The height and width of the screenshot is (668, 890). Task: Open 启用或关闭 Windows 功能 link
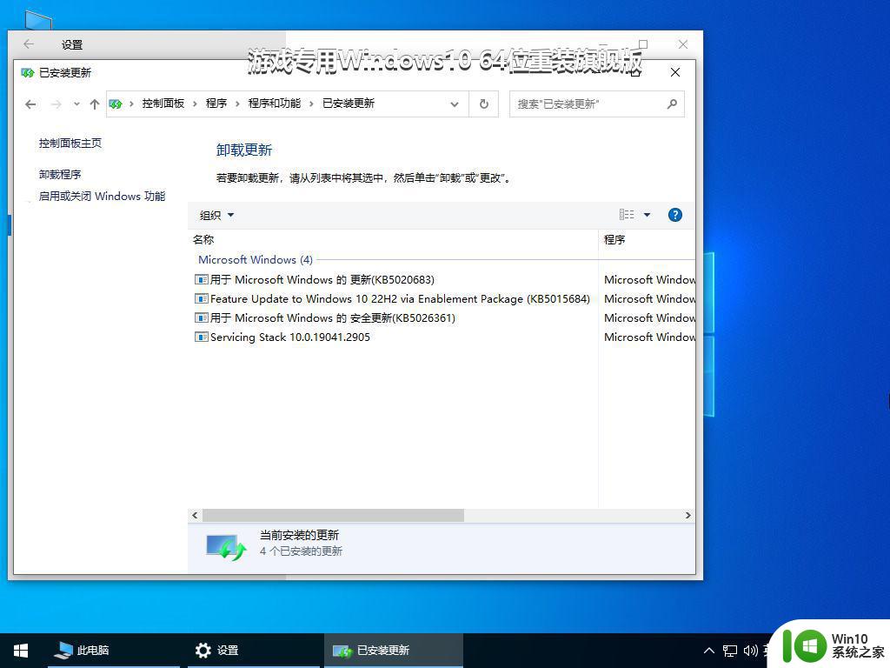coord(102,197)
